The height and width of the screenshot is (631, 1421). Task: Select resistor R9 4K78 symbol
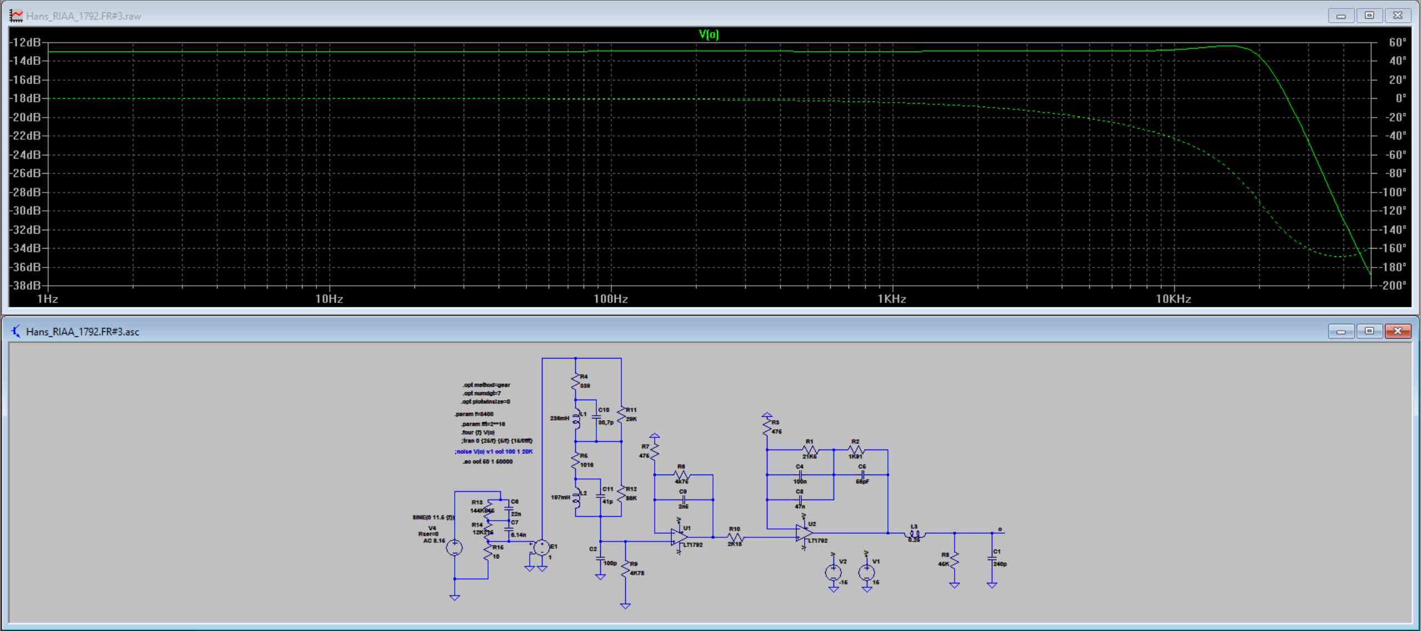626,568
